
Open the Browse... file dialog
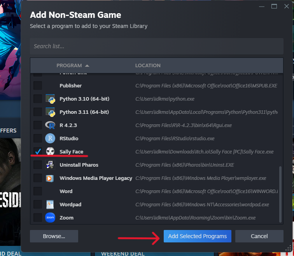tap(54, 236)
